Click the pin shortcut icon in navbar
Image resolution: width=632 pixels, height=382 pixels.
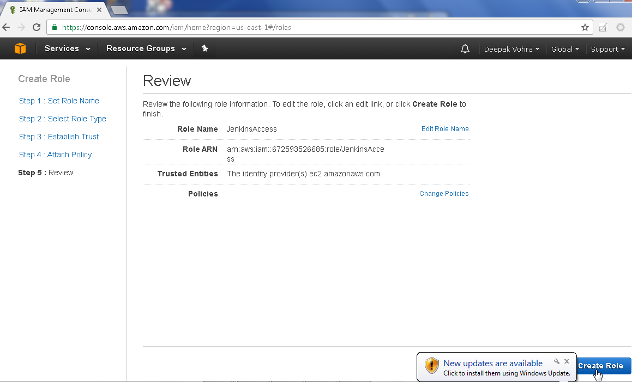click(204, 48)
